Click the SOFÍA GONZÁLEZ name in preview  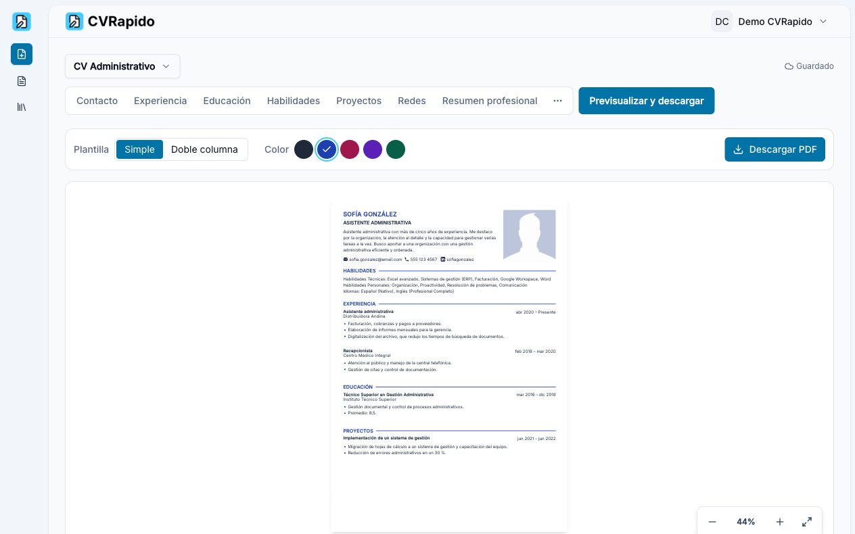[370, 214]
